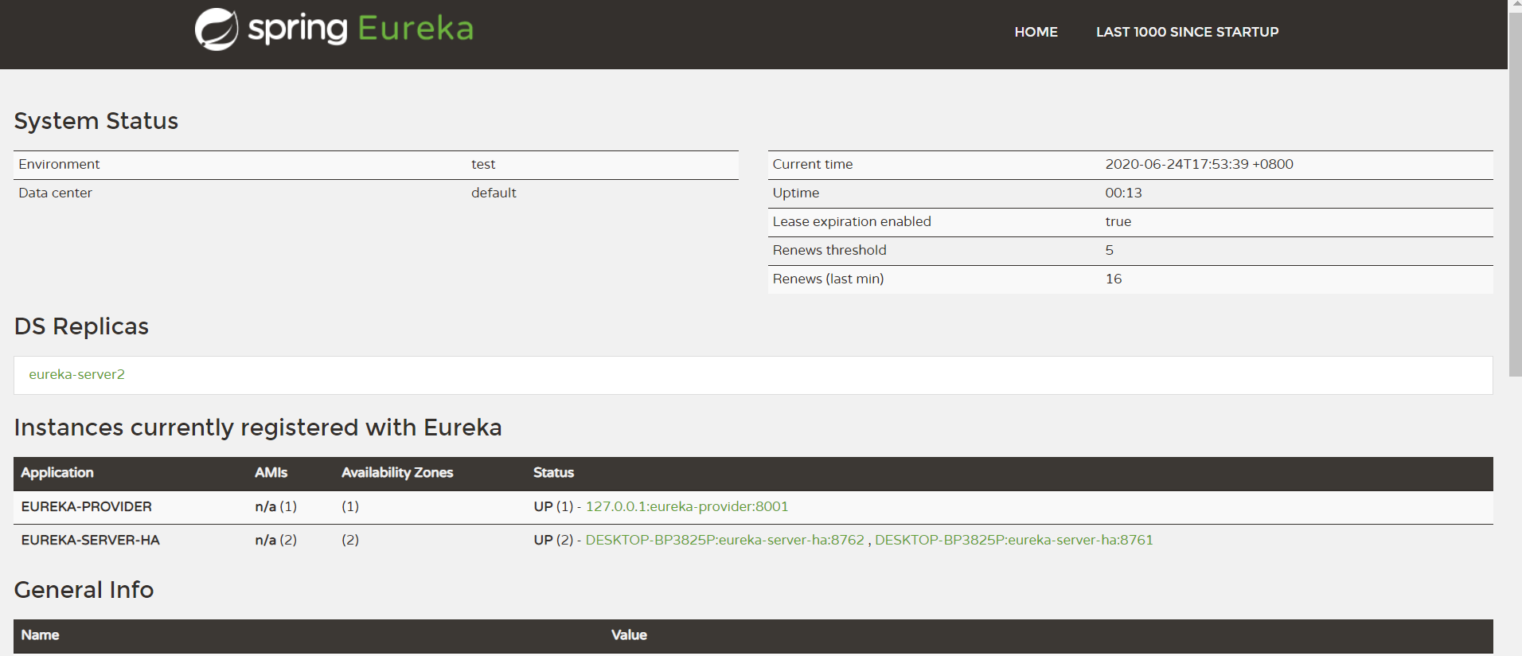Open 127.0.0.1:eureka-provider:8001 instance link
This screenshot has width=1522, height=656.
[x=687, y=506]
